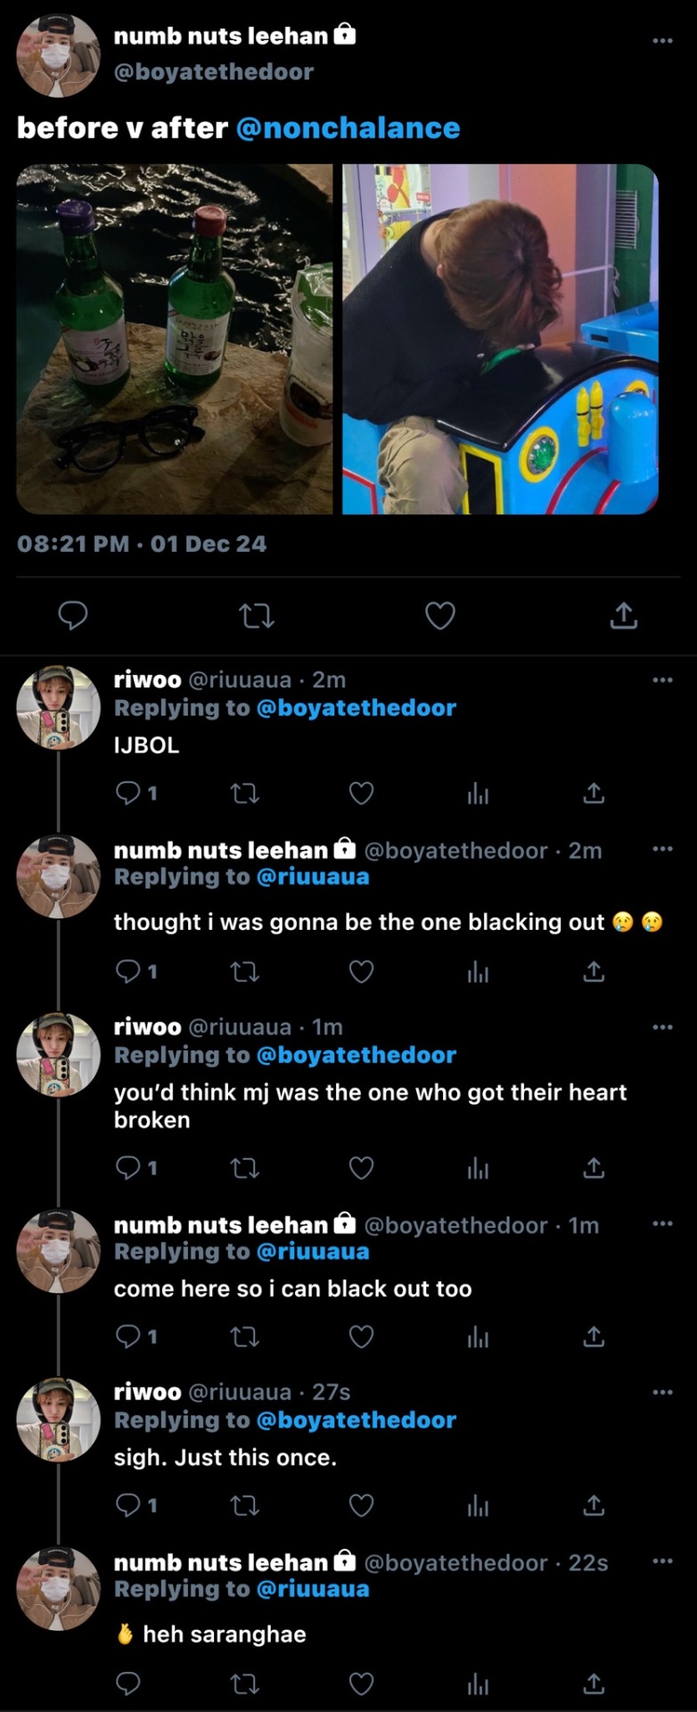Retweet the "come here so i can black out too" reply
The image size is (697, 1712).
[244, 1336]
